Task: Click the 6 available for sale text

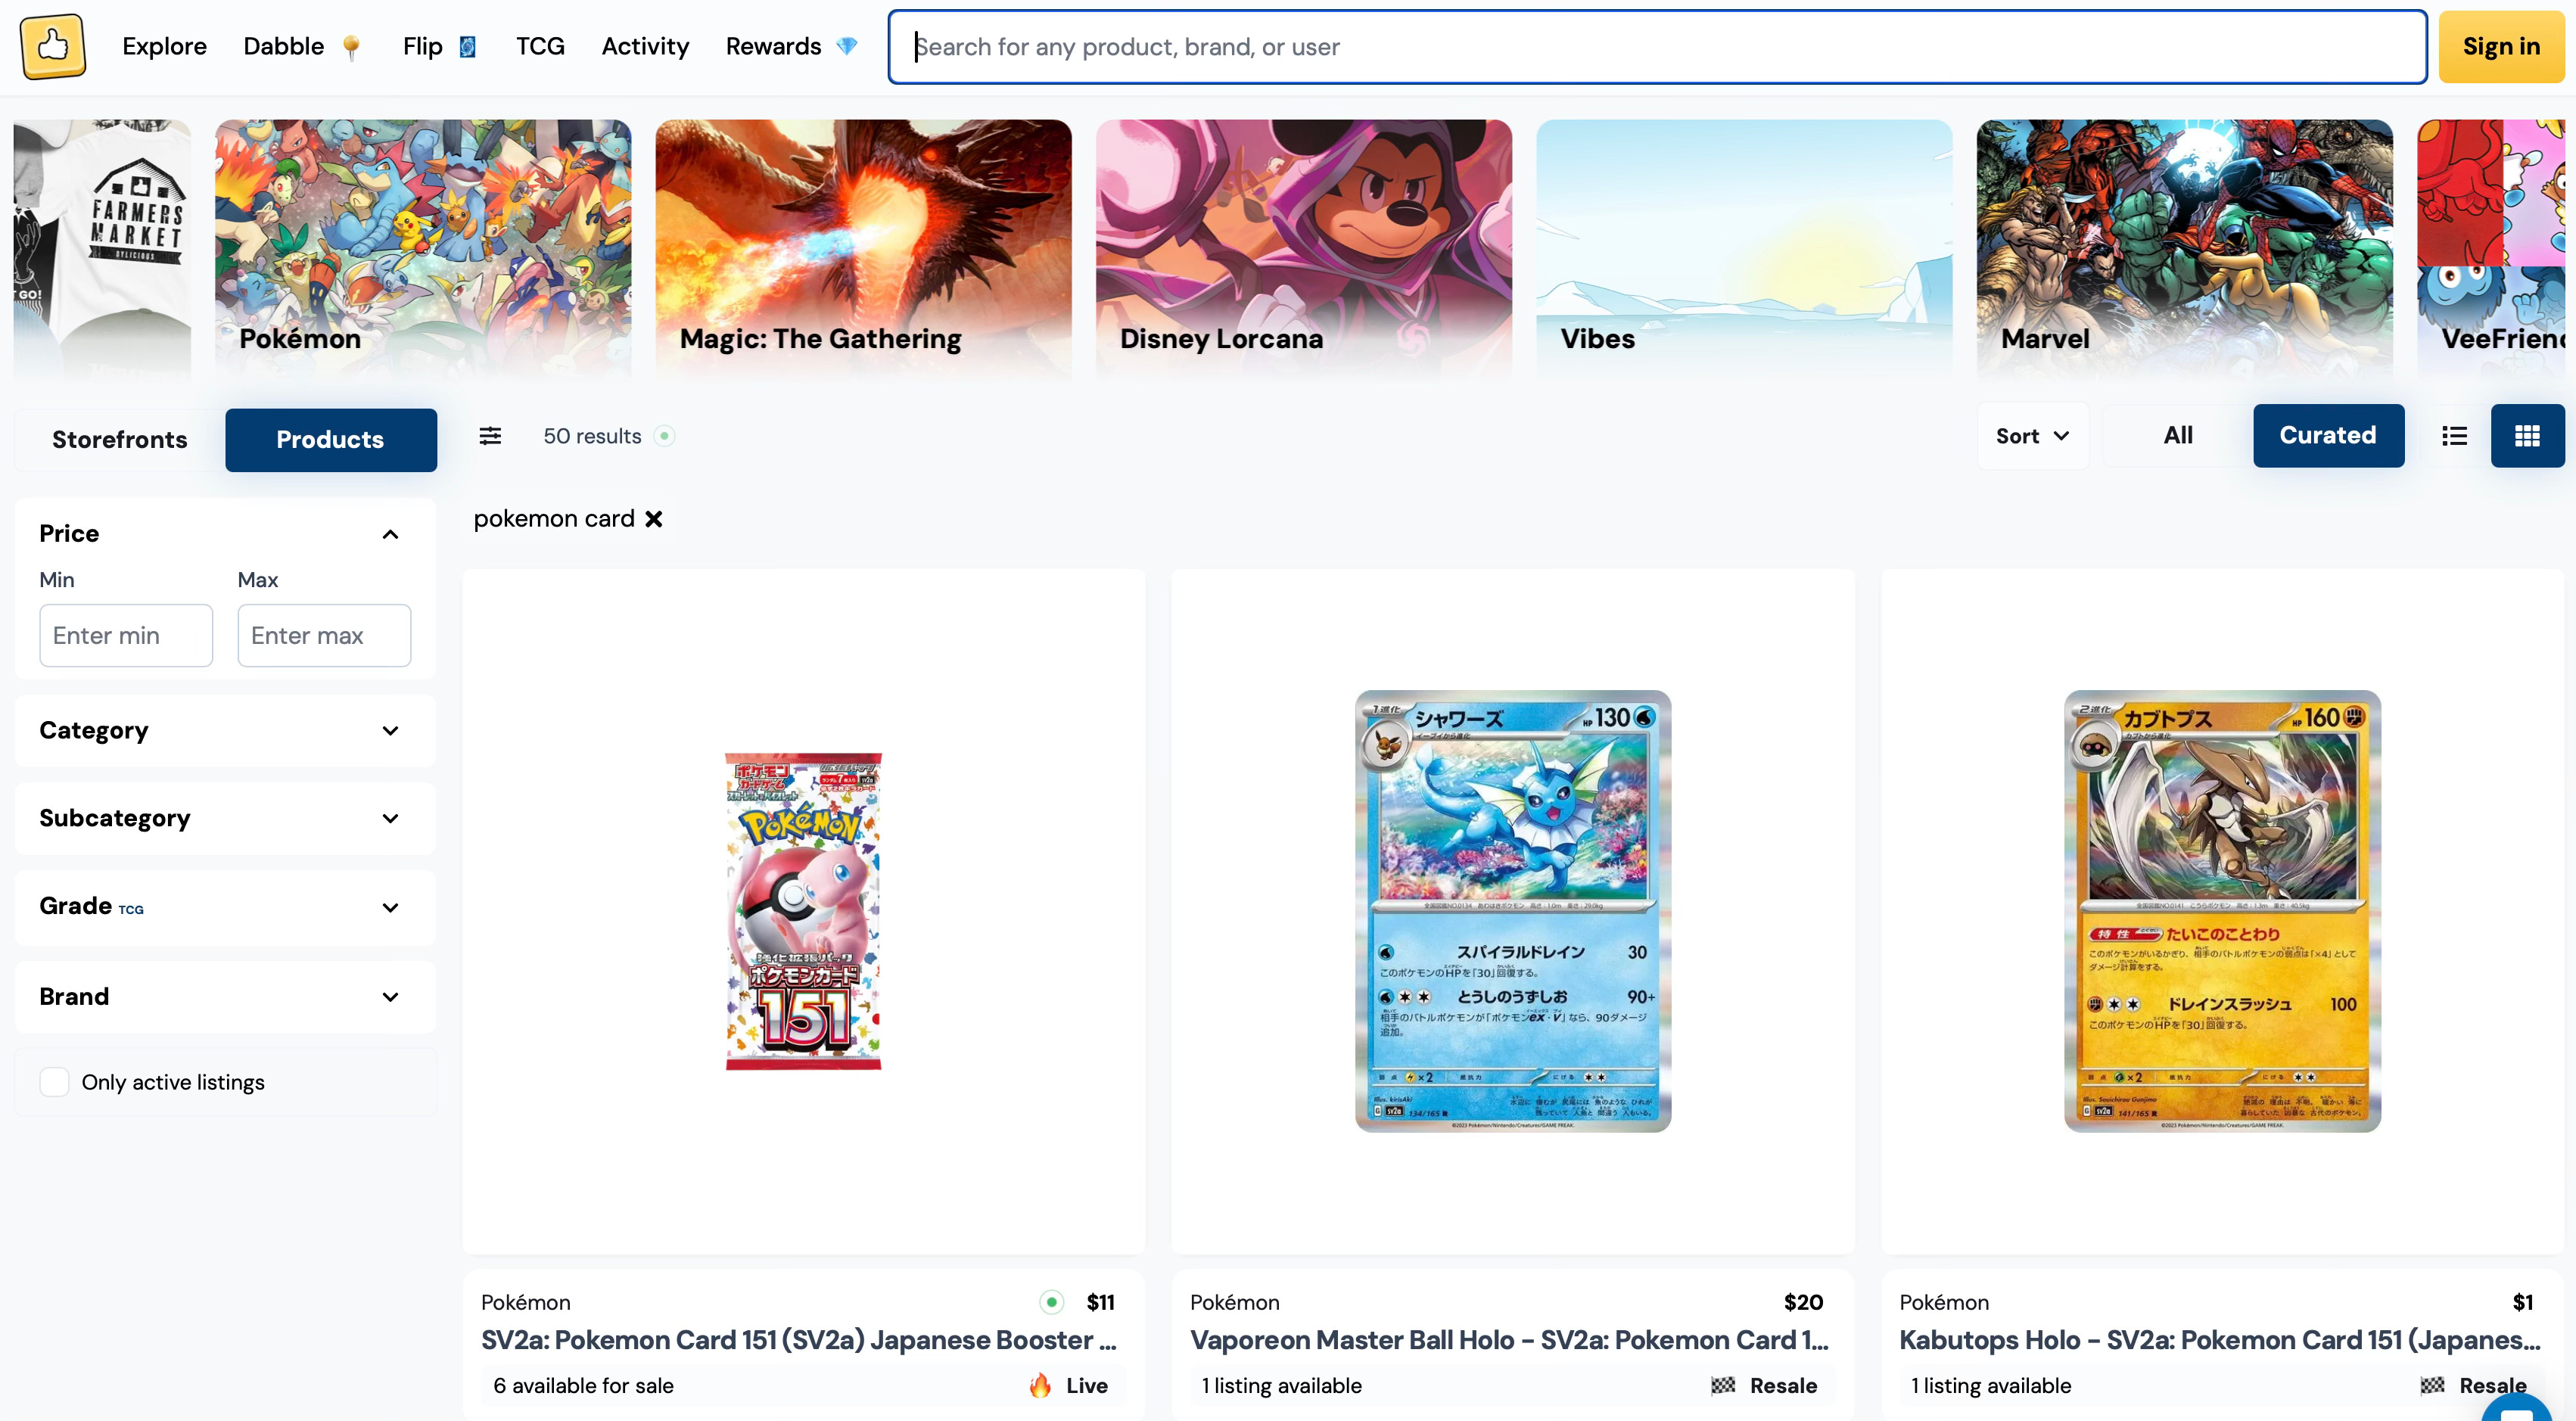Action: pos(583,1385)
